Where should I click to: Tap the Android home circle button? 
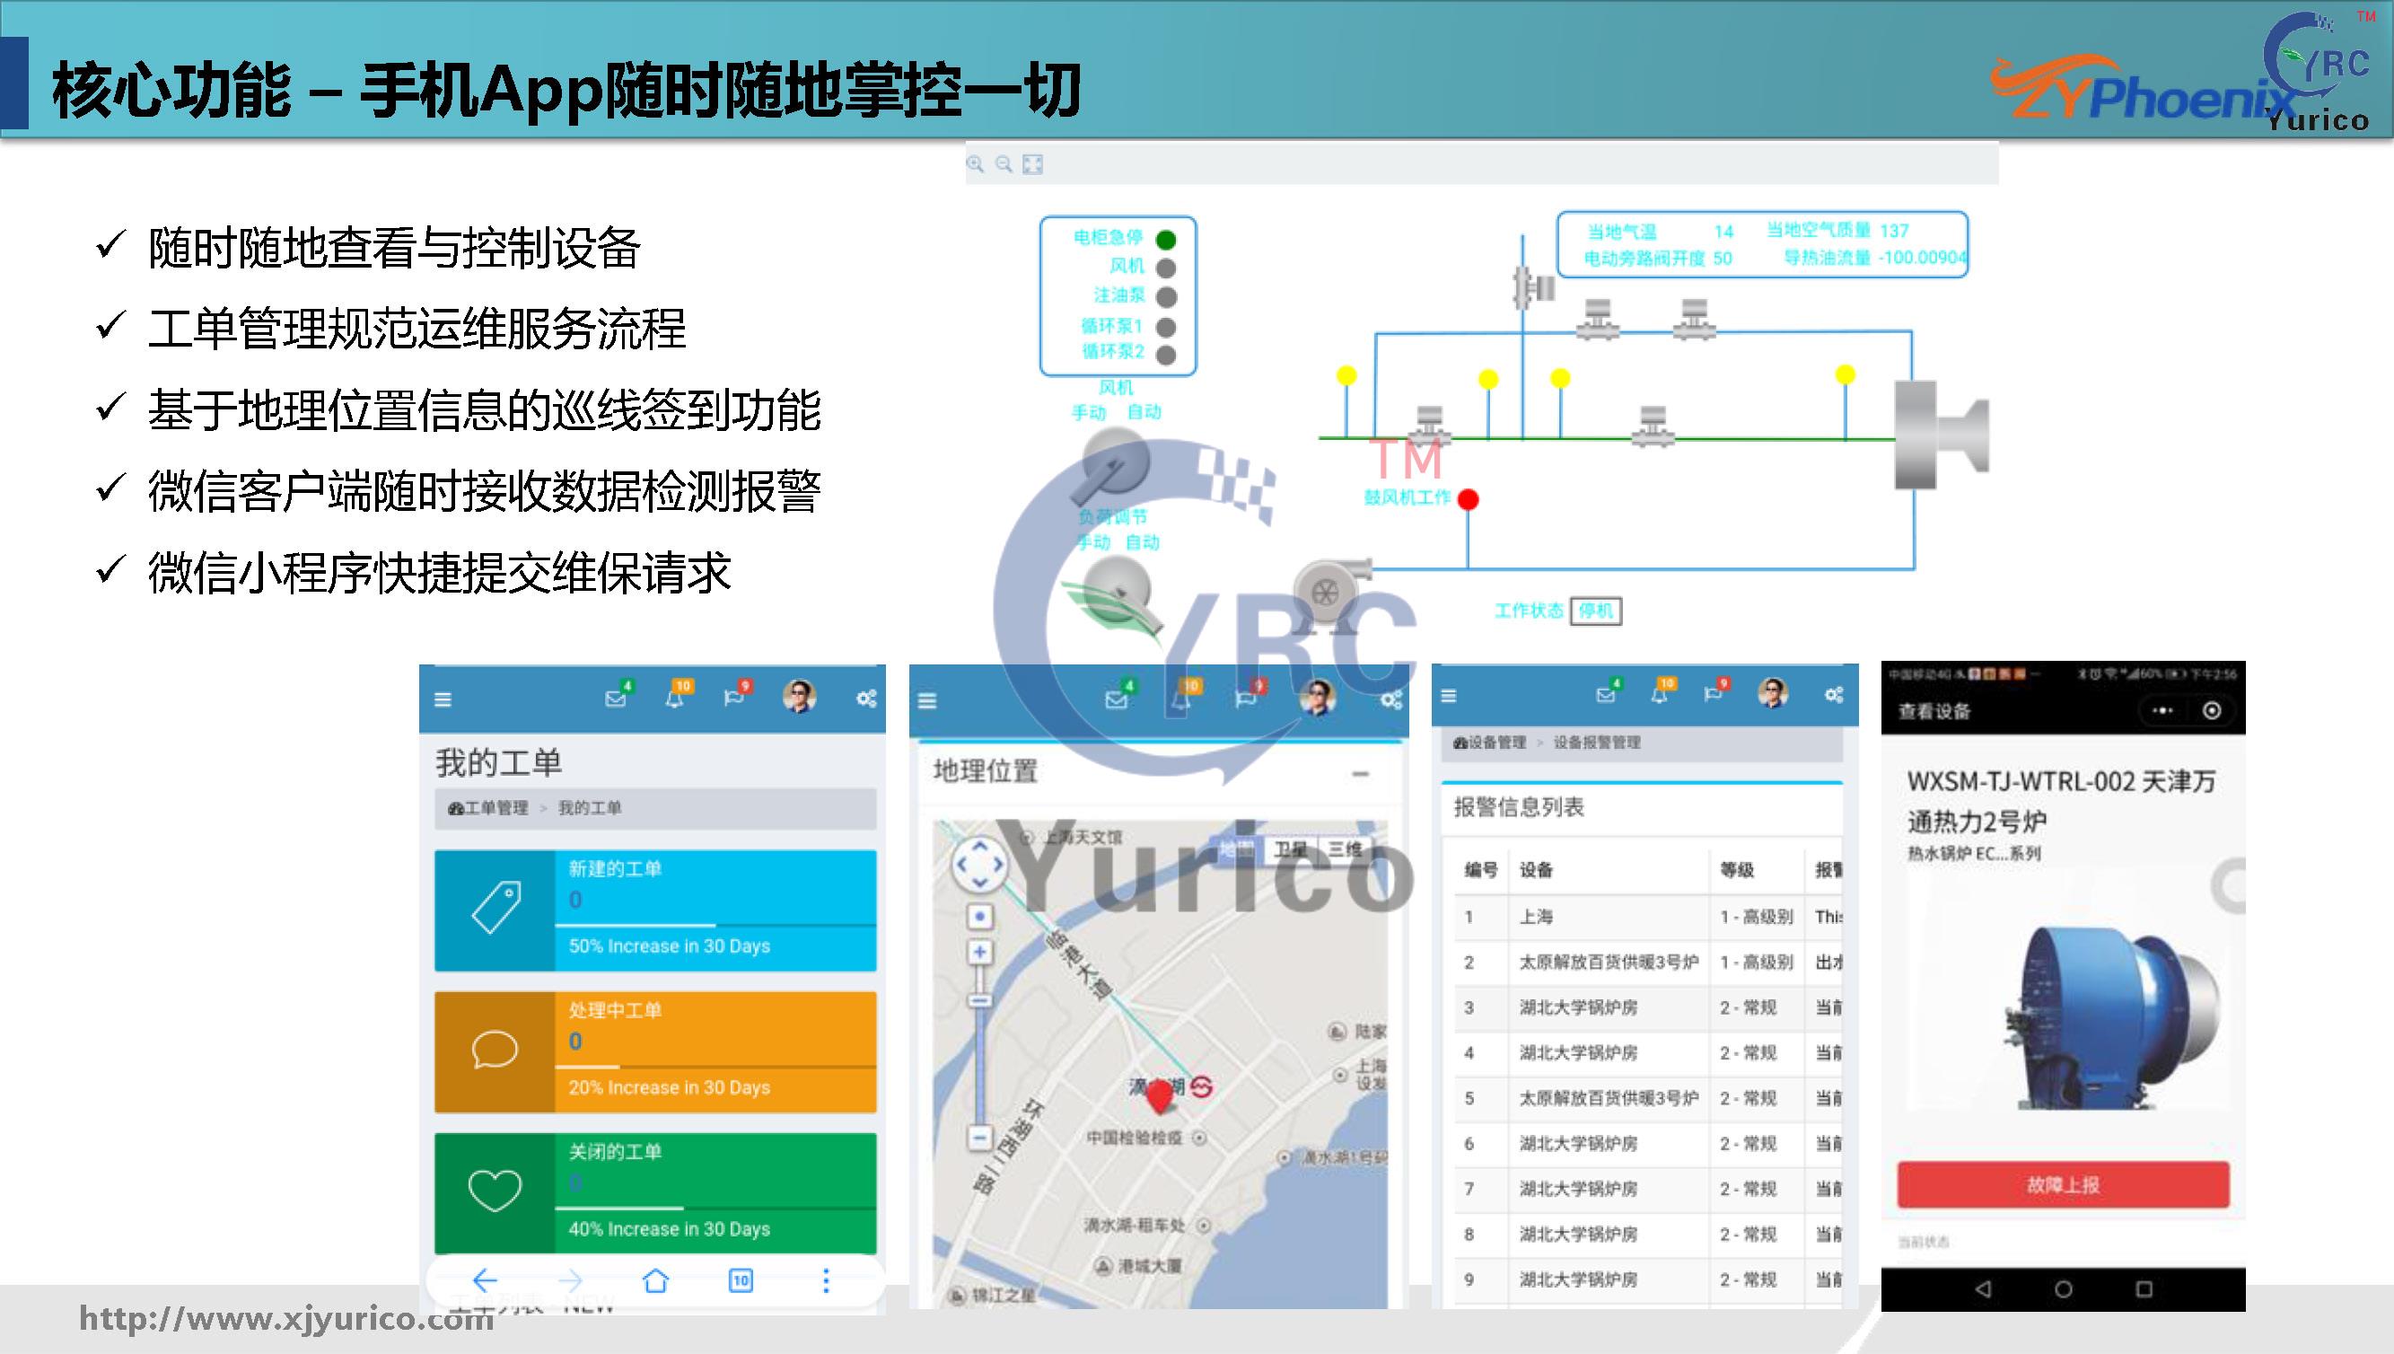(2063, 1289)
